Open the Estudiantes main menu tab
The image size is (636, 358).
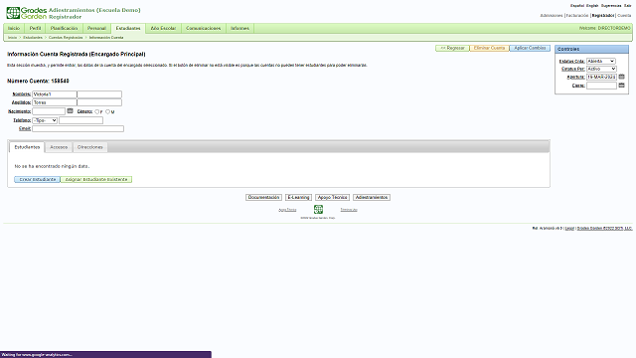point(128,29)
